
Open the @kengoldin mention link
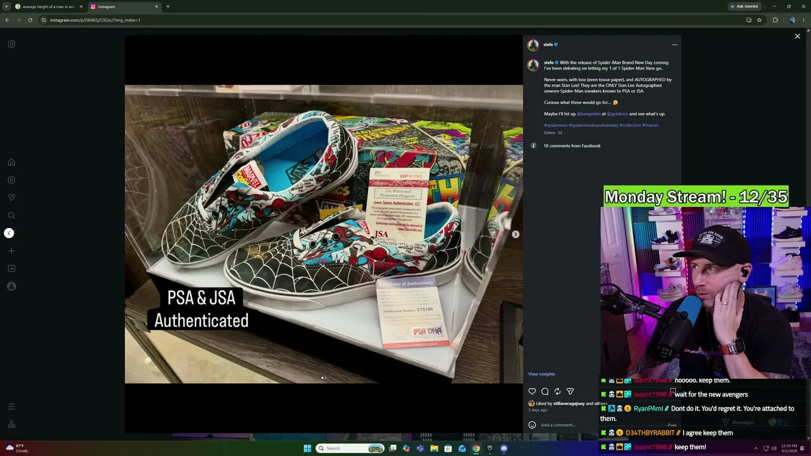[x=589, y=114]
